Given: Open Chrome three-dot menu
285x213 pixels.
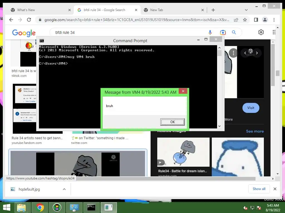Looking at the screenshot, I should click(274, 20).
